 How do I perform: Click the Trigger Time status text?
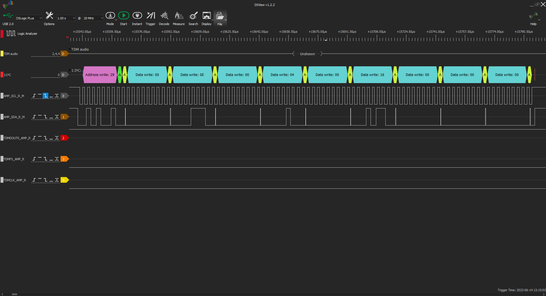click(522, 290)
